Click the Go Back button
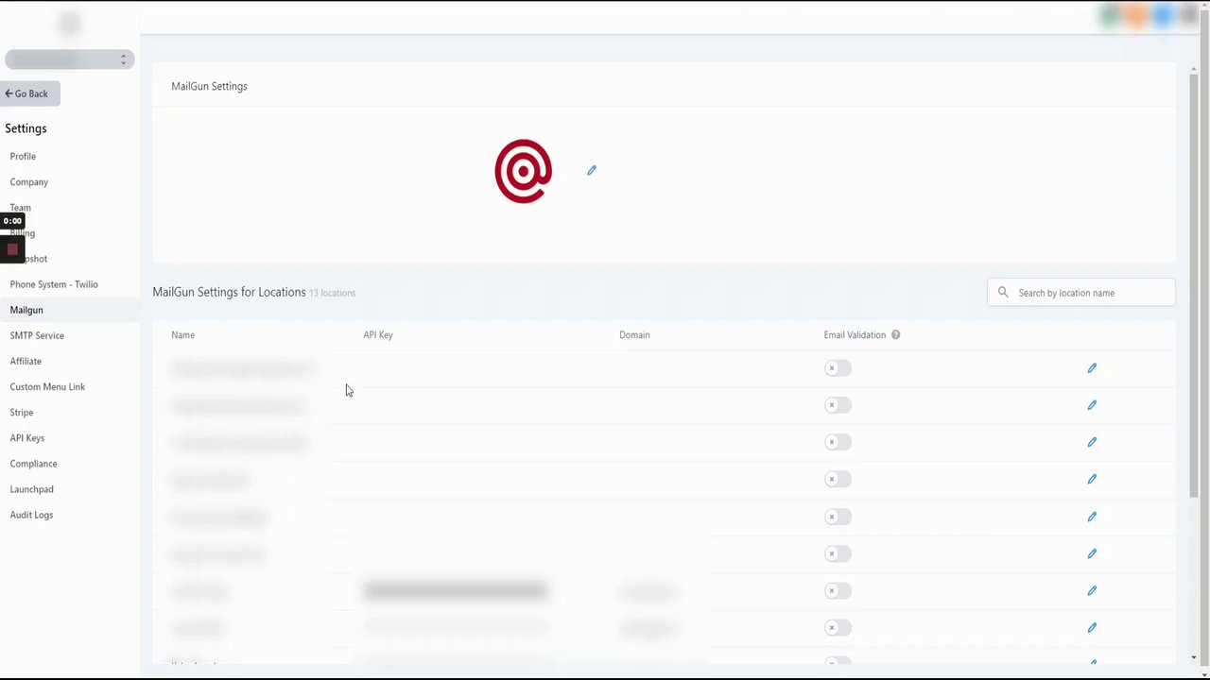Viewport: 1210px width, 680px height. point(30,93)
